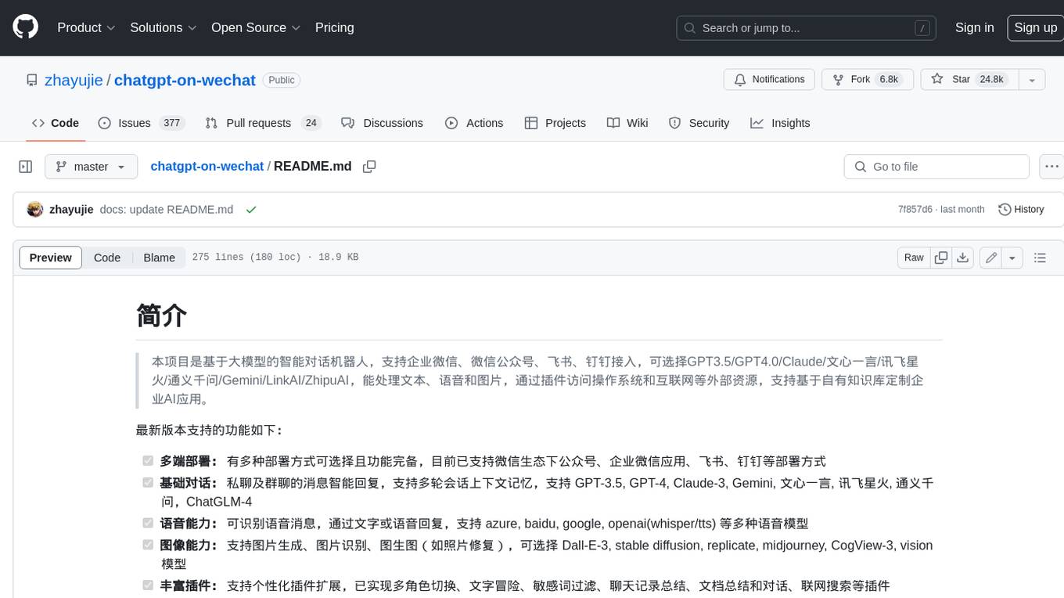Expand more edit options dropdown
1064x598 pixels.
click(x=1012, y=258)
